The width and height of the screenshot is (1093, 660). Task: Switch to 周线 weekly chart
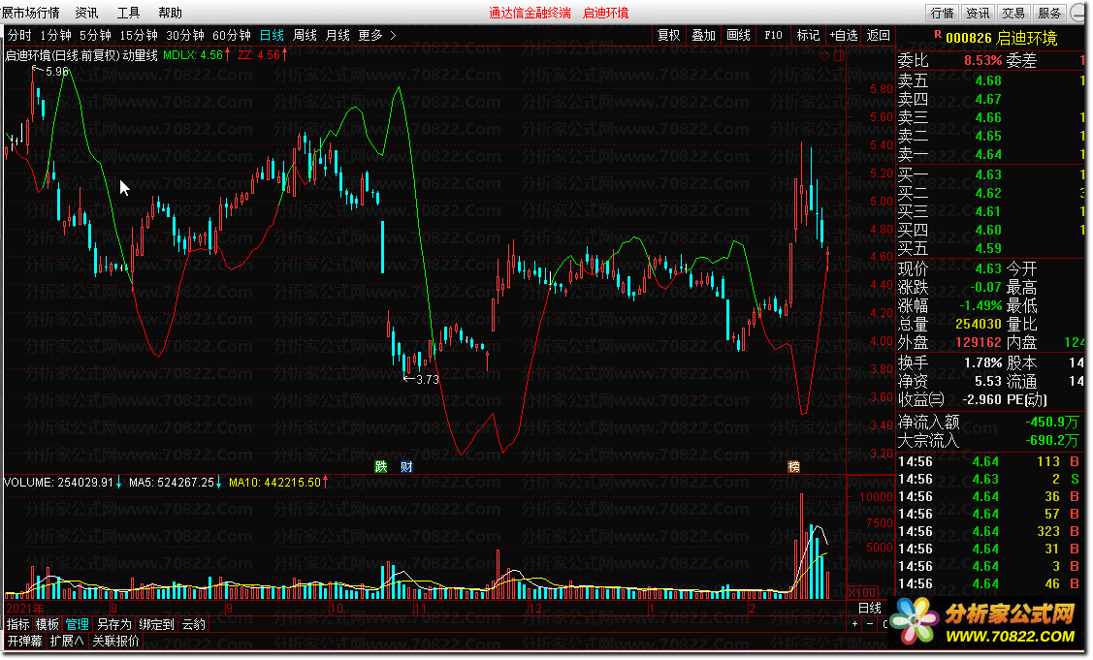coord(305,35)
